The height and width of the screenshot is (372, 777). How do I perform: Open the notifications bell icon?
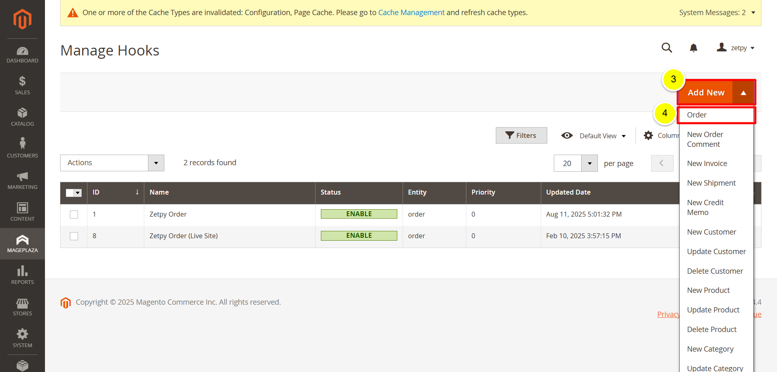tap(693, 48)
